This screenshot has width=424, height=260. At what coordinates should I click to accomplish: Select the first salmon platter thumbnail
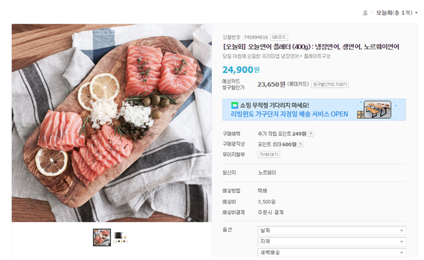pos(102,237)
